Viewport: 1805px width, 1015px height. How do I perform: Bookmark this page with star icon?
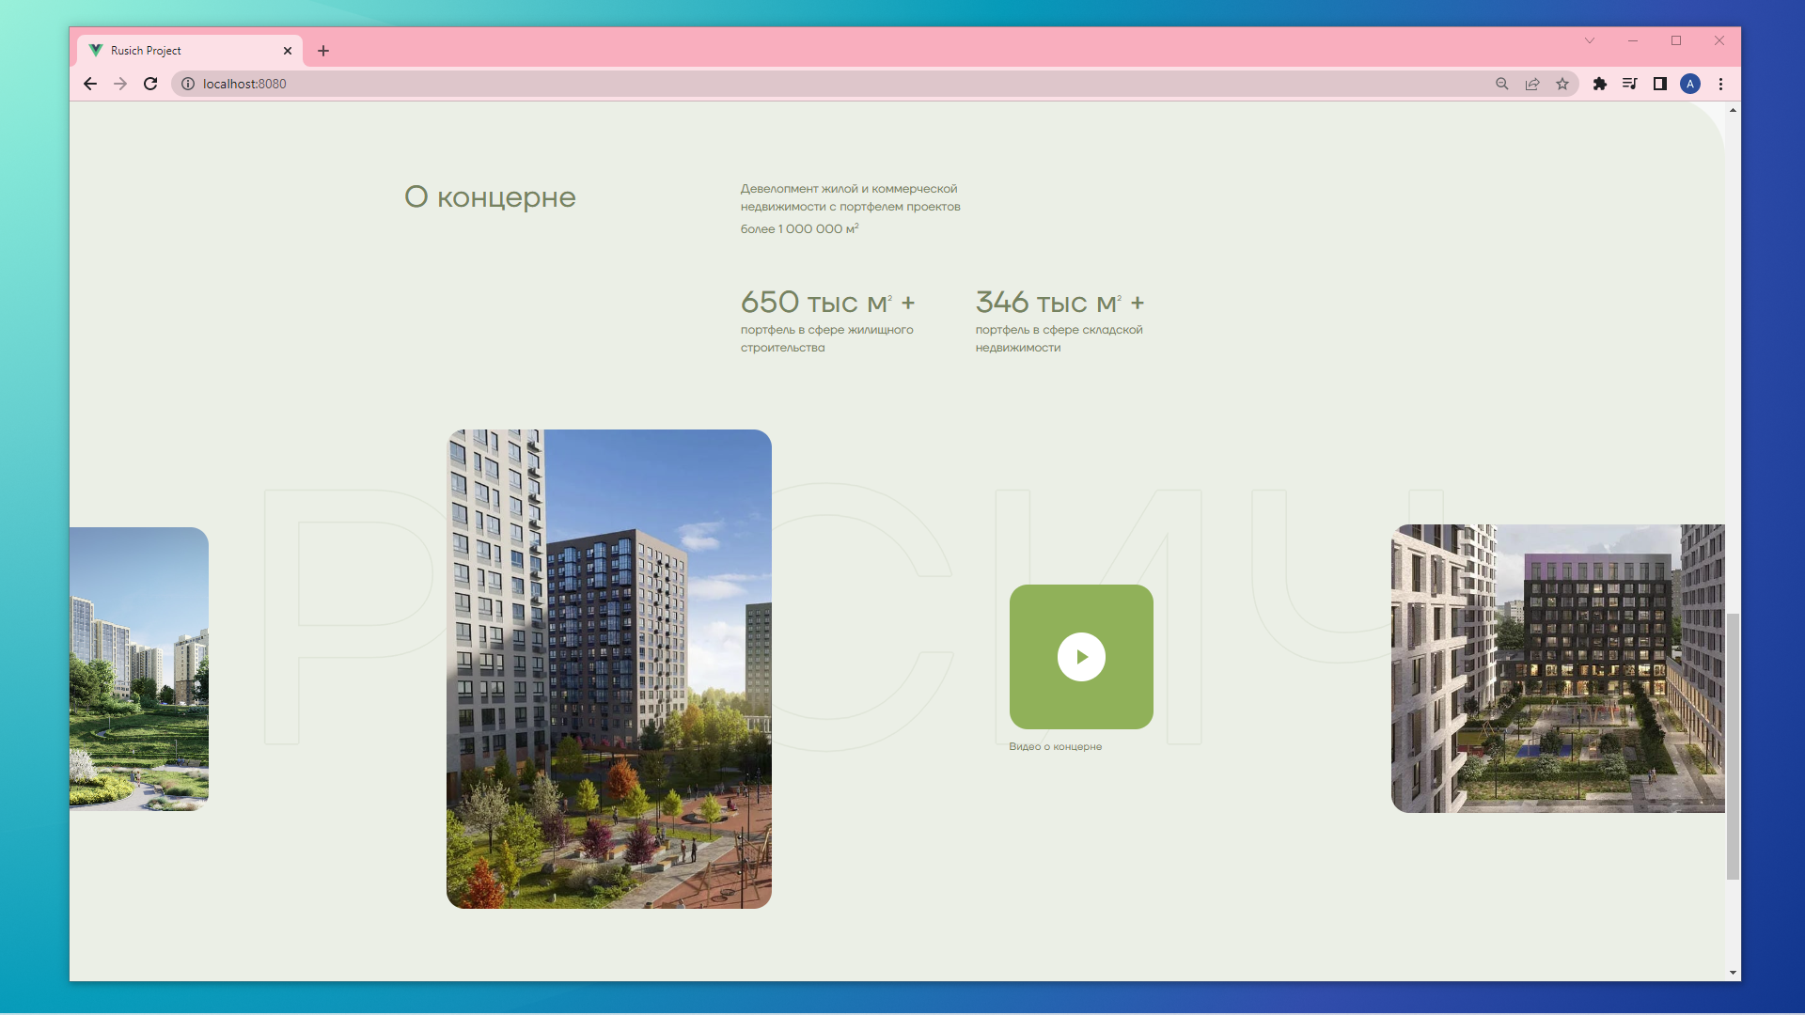(1562, 84)
